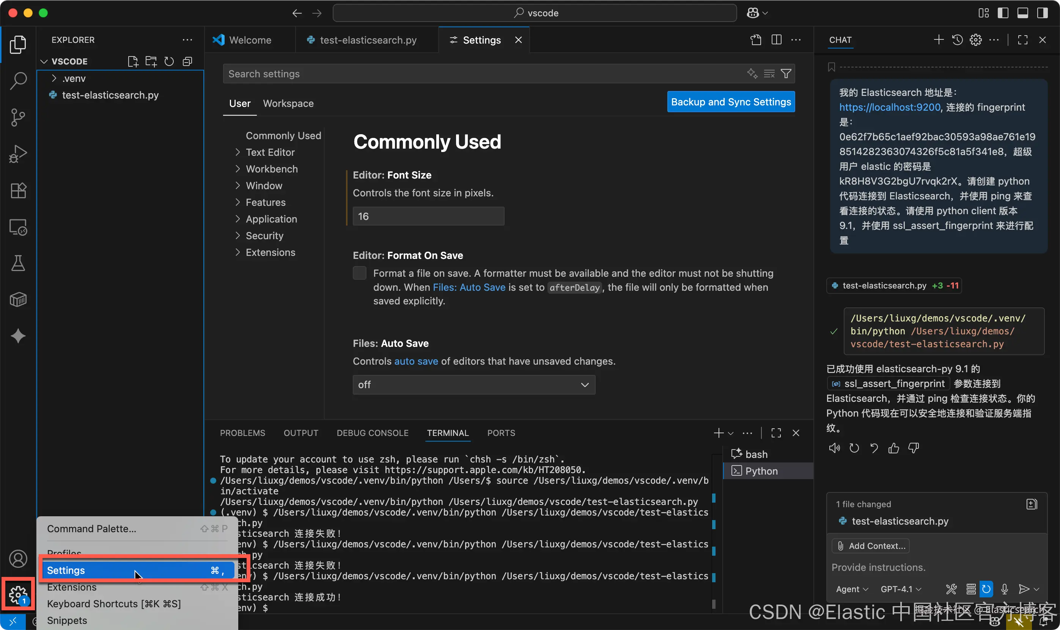Open the DEBUG CONSOLE panel tab

[x=373, y=433]
